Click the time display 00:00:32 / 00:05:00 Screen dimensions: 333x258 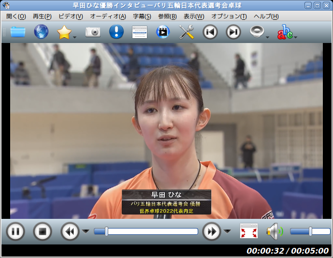[288, 251]
